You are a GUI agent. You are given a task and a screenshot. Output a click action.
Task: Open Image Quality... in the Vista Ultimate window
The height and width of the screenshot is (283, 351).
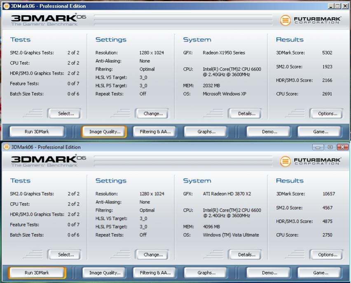(105, 273)
